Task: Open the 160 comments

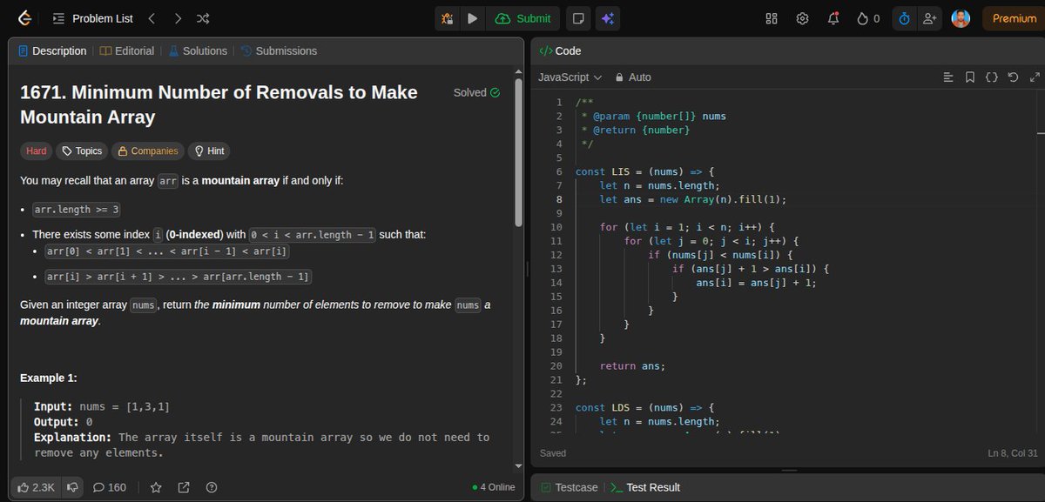Action: [110, 487]
